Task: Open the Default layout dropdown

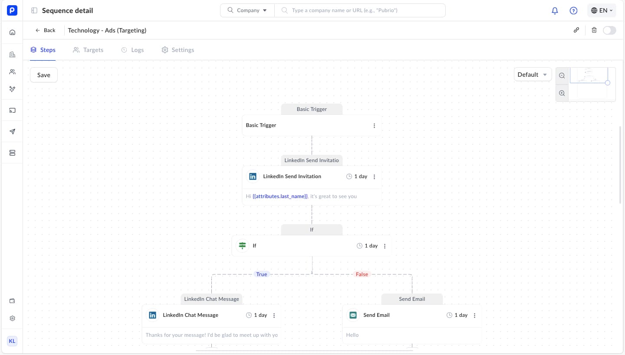Action: (x=533, y=75)
